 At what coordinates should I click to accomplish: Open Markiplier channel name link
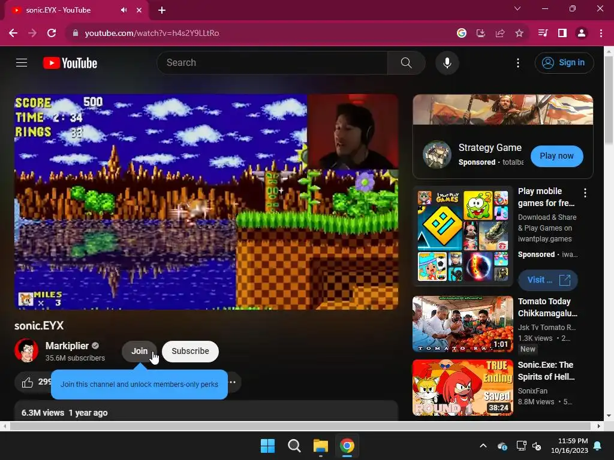click(67, 346)
